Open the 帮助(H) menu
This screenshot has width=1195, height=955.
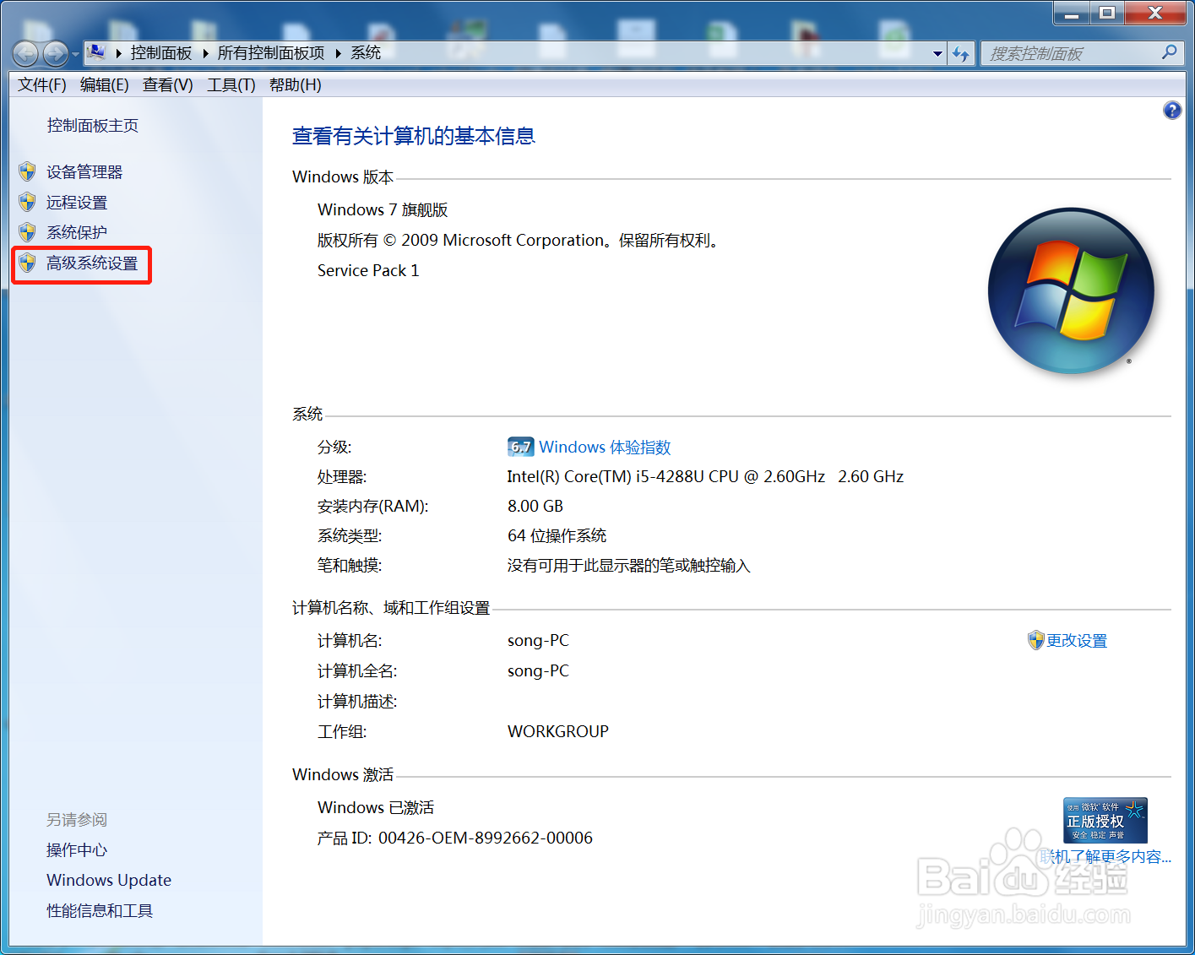tap(295, 85)
